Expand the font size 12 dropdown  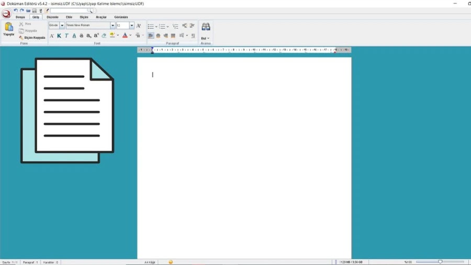pos(131,26)
